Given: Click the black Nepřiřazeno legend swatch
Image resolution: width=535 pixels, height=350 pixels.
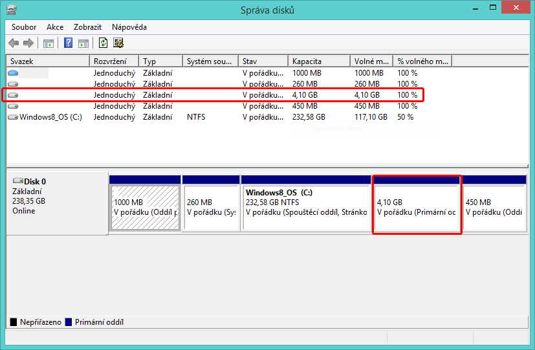Looking at the screenshot, I should pos(14,322).
